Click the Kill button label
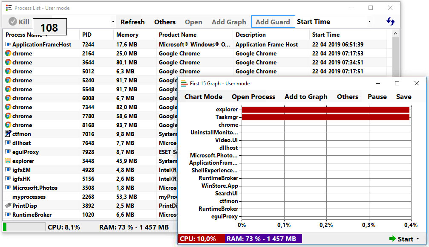 tap(24, 22)
